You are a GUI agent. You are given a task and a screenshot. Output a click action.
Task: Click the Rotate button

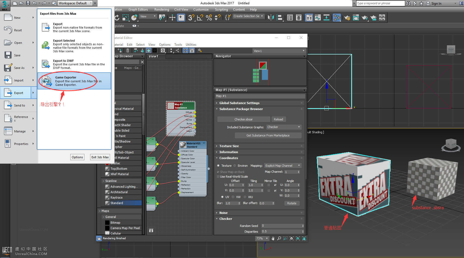coord(292,203)
